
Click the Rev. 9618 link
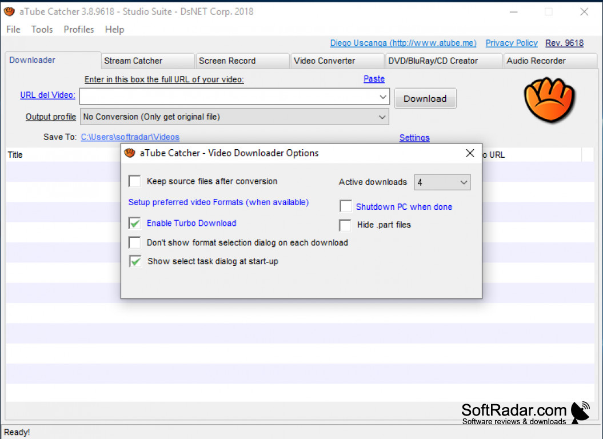[x=564, y=43]
